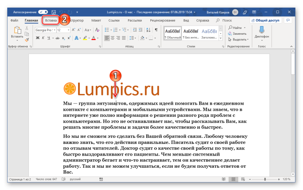Click the Increase Indent icon

[141, 30]
